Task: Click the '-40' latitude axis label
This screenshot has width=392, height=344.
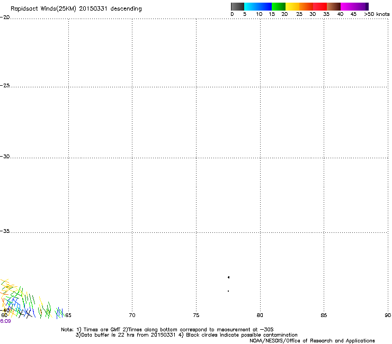Action: (x=5, y=310)
